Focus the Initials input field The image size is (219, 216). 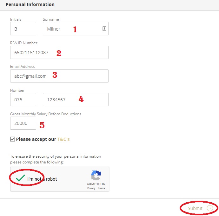[x=23, y=29]
